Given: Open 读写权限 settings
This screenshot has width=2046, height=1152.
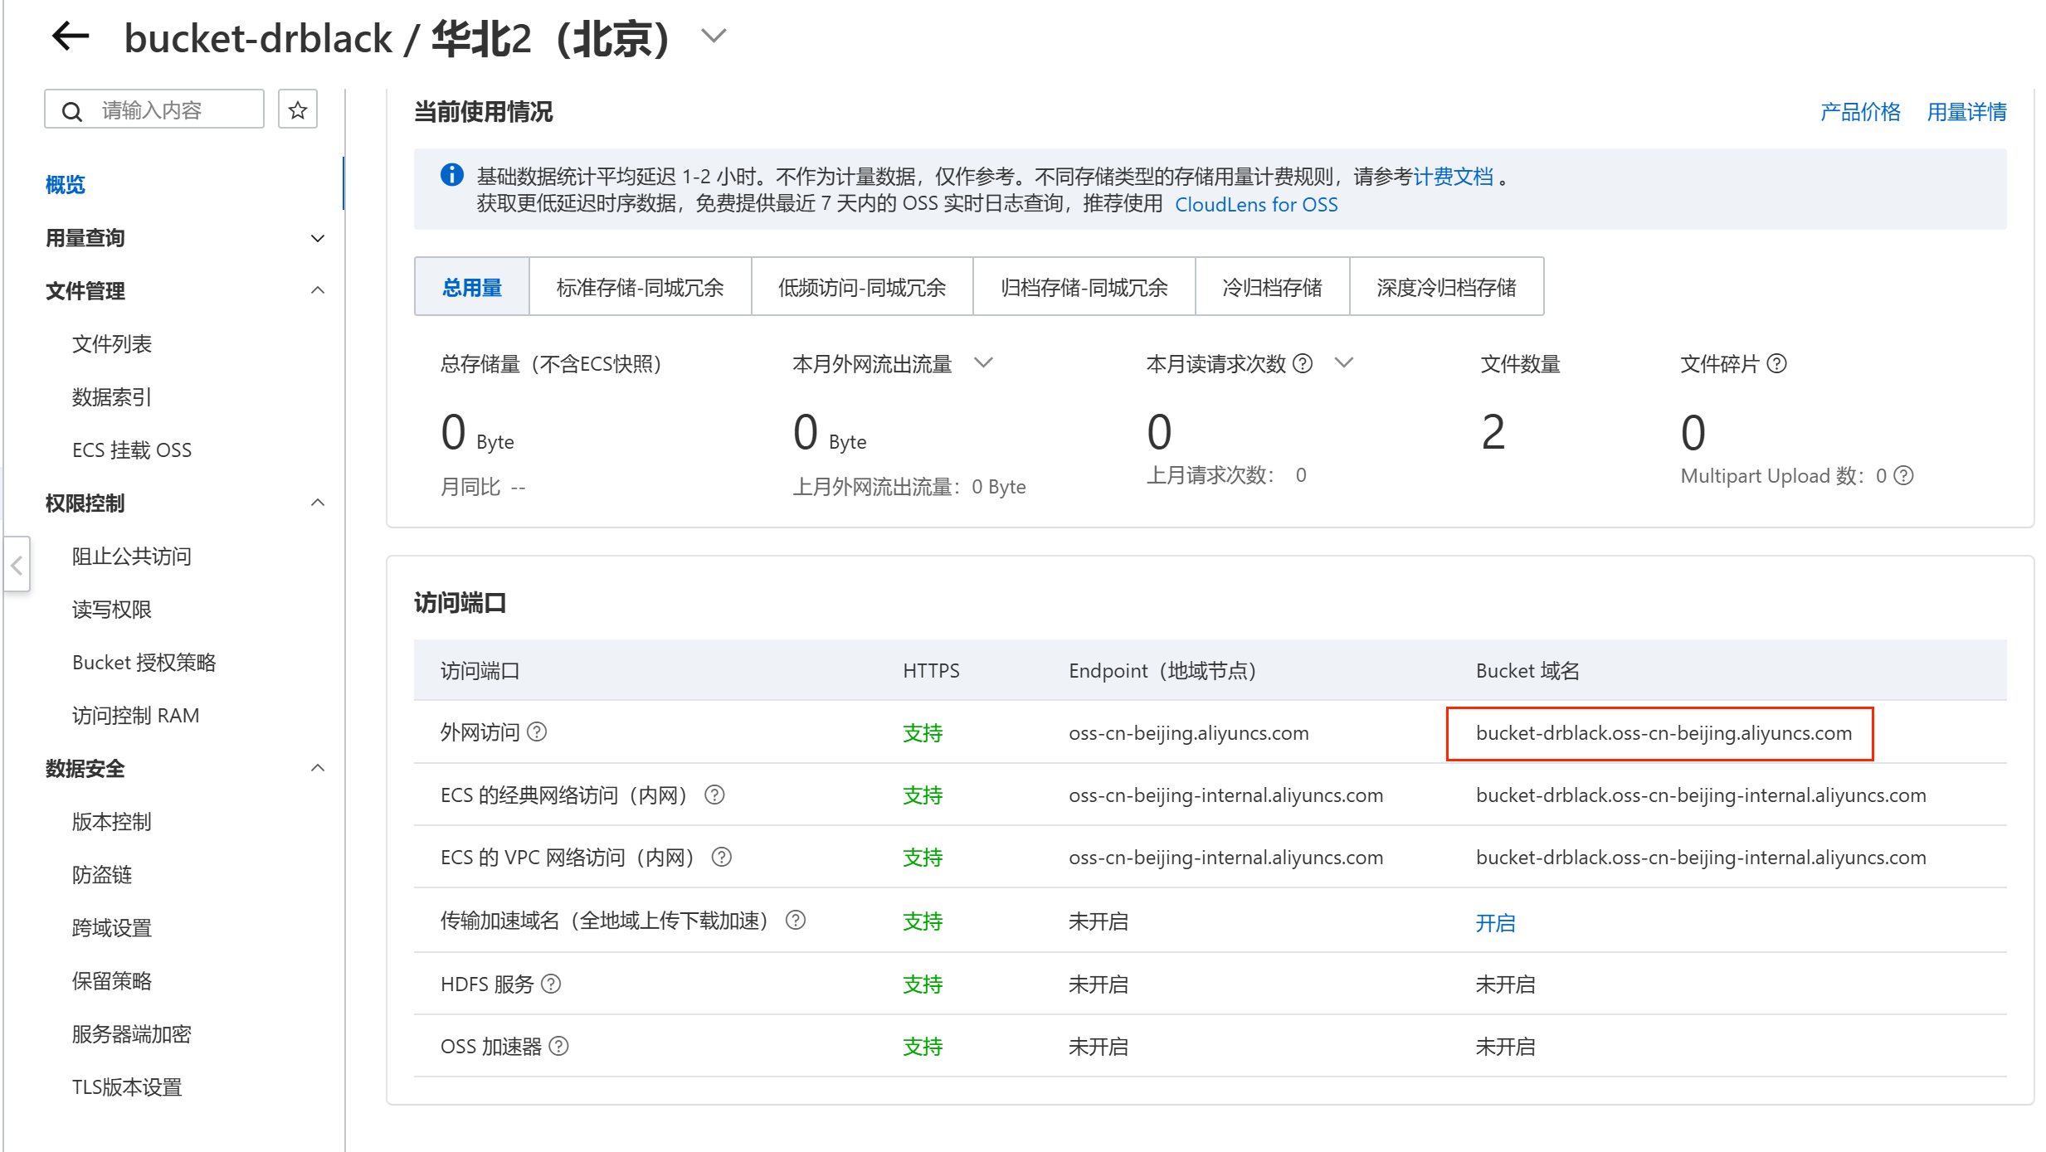Looking at the screenshot, I should 112,610.
